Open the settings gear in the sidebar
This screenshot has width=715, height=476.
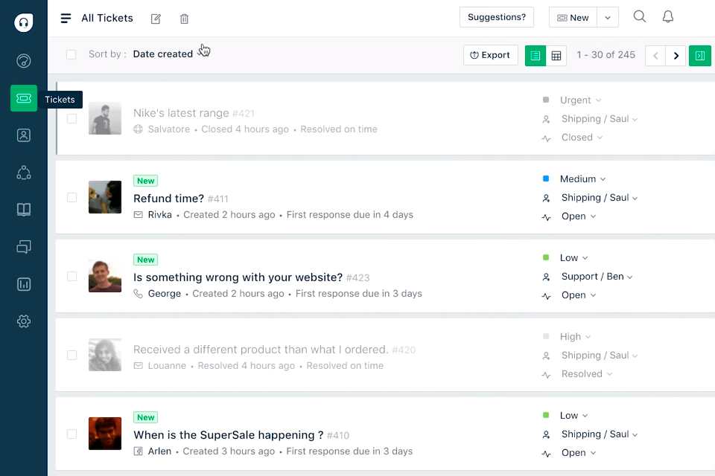tap(23, 321)
